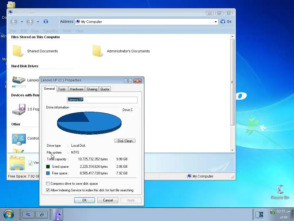This screenshot has width=294, height=221.
Task: Switch to the Hardware tab
Action: click(x=77, y=89)
